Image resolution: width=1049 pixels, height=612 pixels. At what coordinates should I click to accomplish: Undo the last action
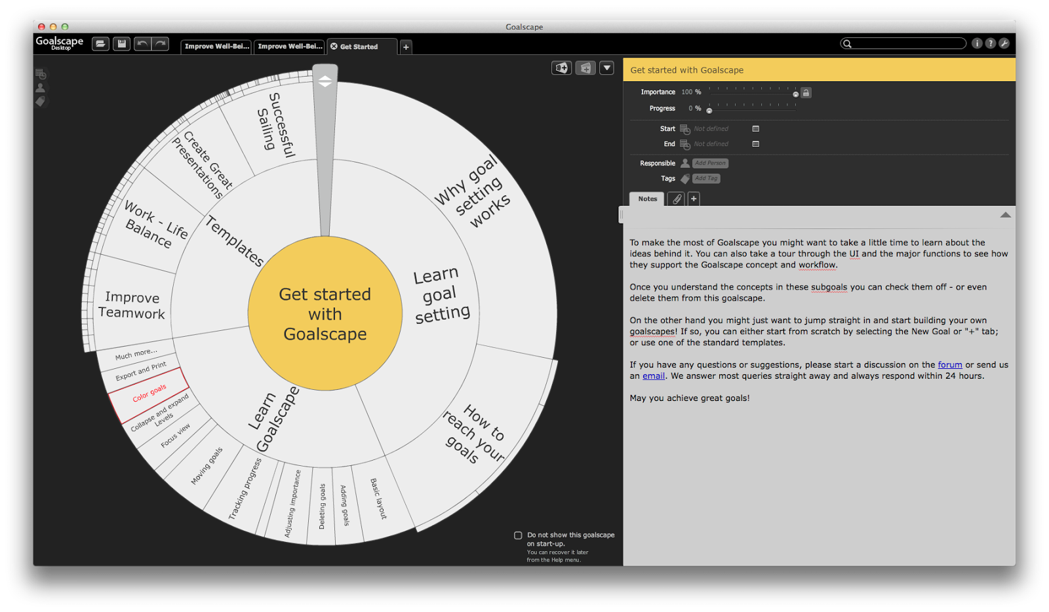point(143,43)
